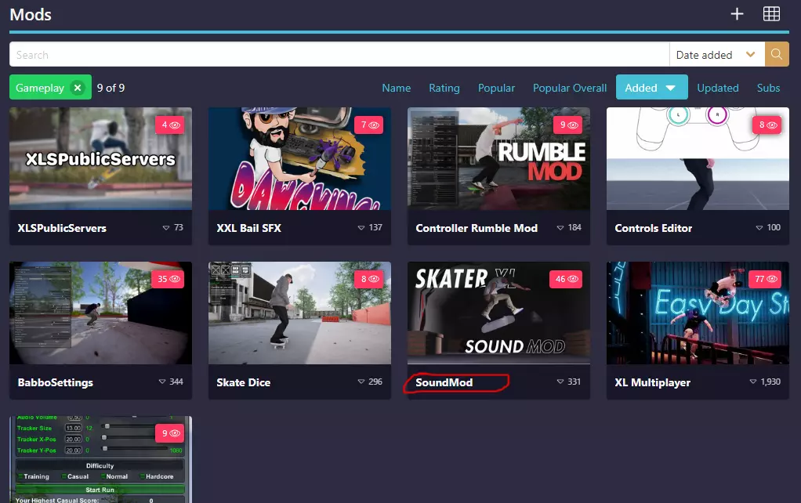Open the XXL Bail SFX thumbnail
The image size is (801, 503).
point(300,159)
